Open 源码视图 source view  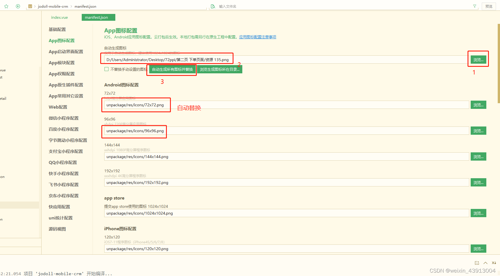coord(57,229)
